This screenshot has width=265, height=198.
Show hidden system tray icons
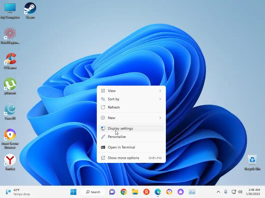pyautogui.click(x=218, y=192)
